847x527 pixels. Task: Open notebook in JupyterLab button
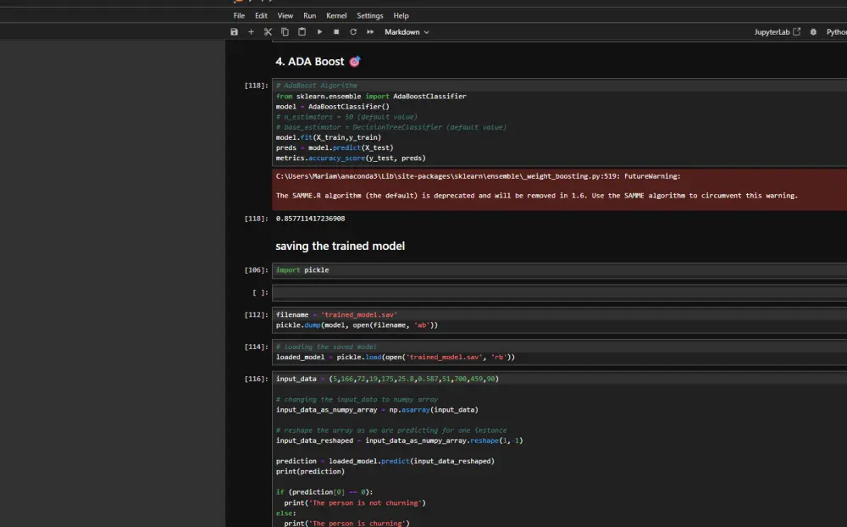(778, 32)
